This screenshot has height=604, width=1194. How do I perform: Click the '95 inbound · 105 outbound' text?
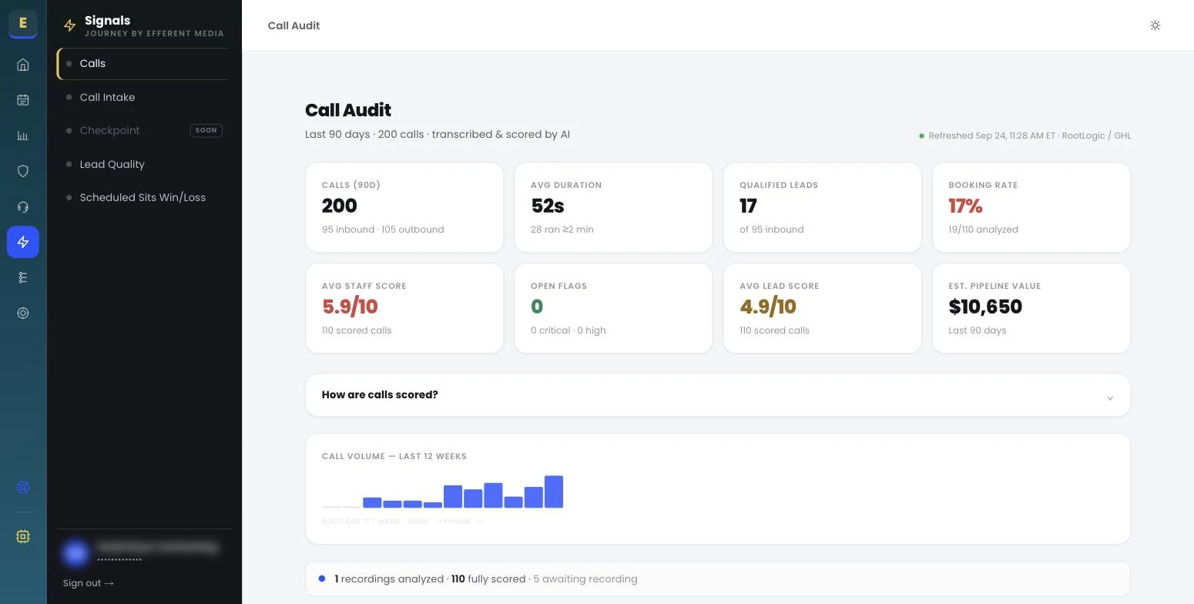click(383, 230)
